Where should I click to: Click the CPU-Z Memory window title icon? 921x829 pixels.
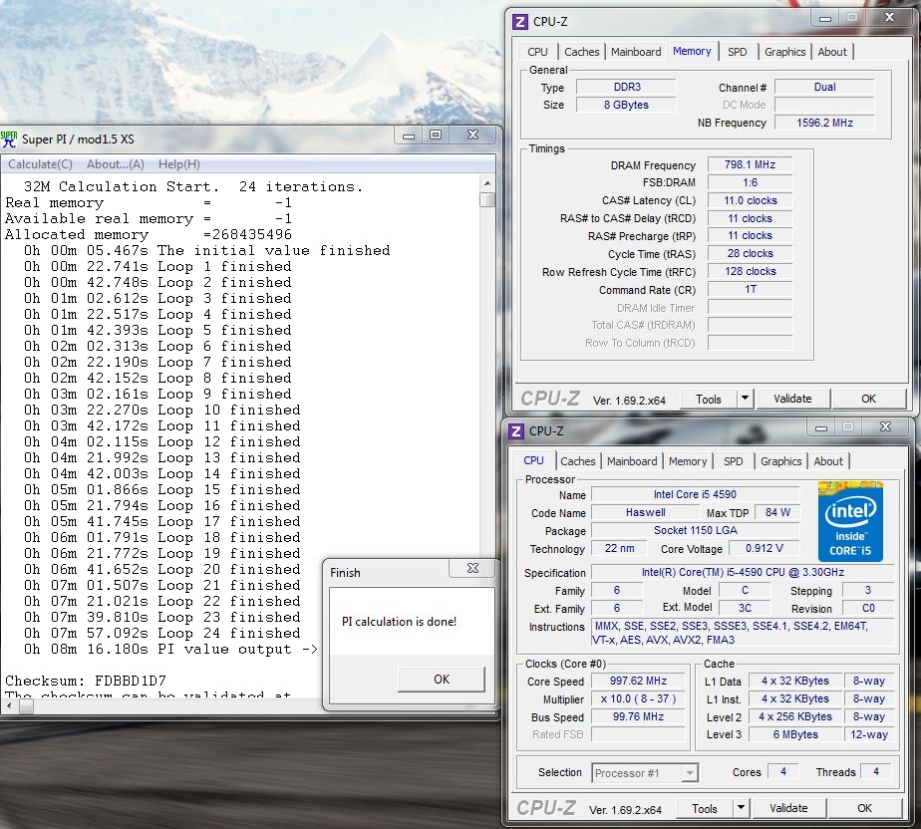coord(520,22)
